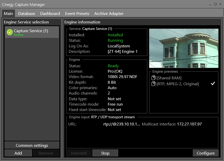Click the Uninstall button
Viewport: 224px width, 161px height.
point(79,153)
